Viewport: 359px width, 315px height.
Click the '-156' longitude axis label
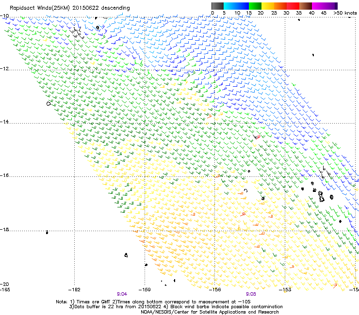(x=215, y=290)
